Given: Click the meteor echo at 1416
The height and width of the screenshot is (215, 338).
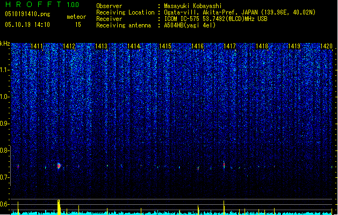Looking at the screenshot, I should pos(198,168).
